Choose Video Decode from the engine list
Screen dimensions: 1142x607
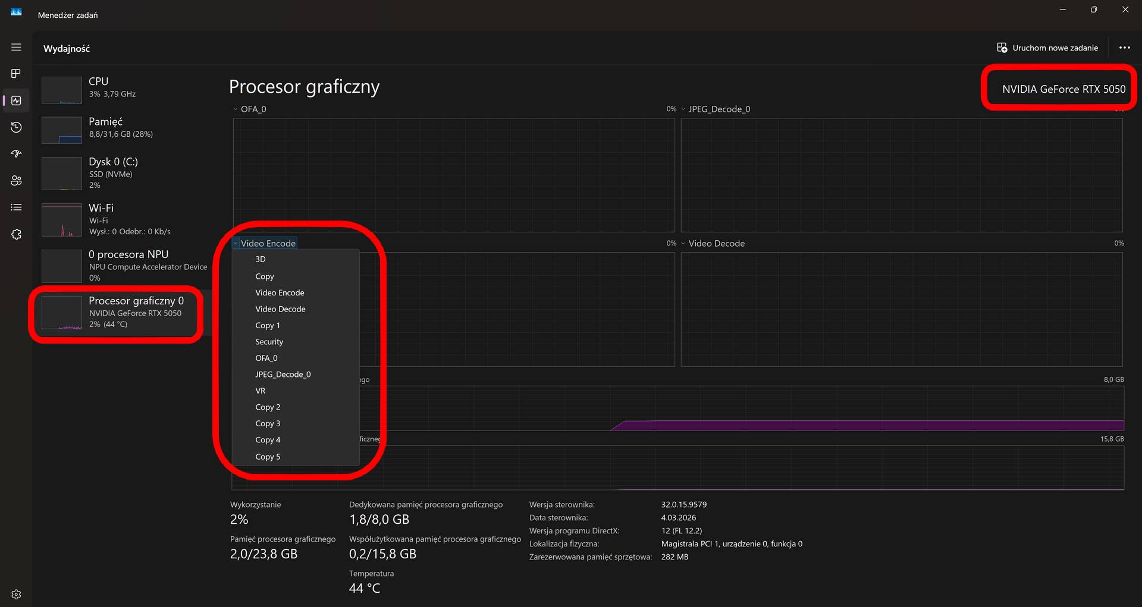click(296, 309)
